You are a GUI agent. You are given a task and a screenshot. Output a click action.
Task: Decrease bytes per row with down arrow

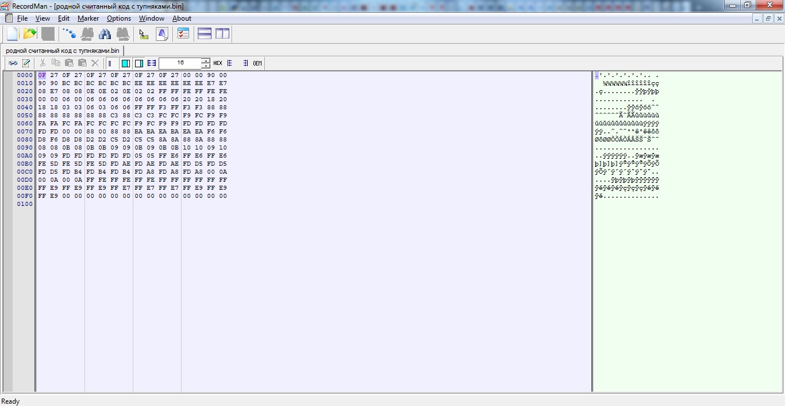tap(206, 66)
